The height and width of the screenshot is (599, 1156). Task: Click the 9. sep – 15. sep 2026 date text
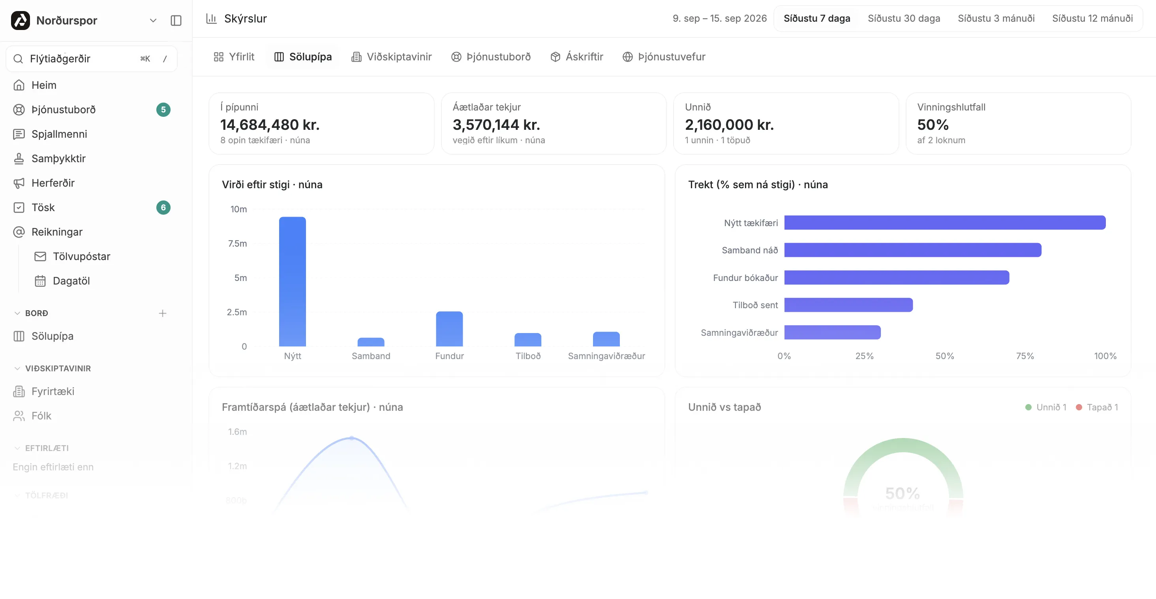coord(719,19)
